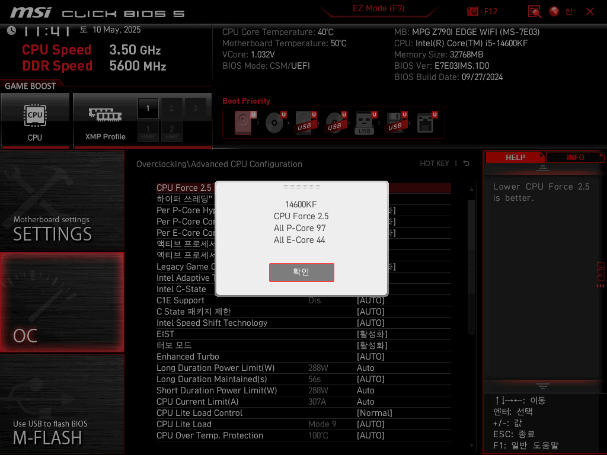Click the Overclocking\Advanced CPU Configuration breadcrumb
The width and height of the screenshot is (607, 455).
(x=219, y=164)
